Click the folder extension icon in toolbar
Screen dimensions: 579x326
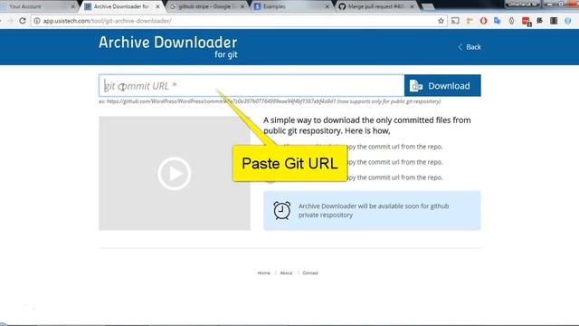point(470,21)
